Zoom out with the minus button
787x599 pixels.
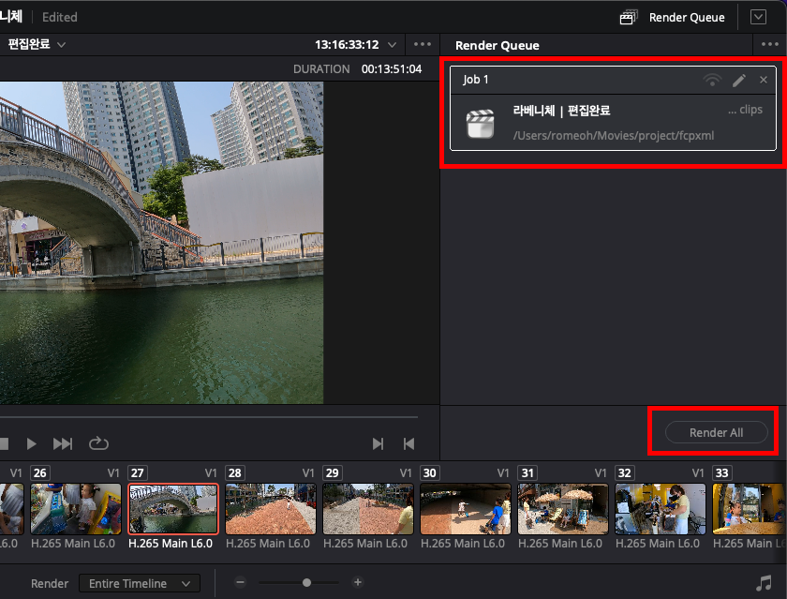point(241,582)
